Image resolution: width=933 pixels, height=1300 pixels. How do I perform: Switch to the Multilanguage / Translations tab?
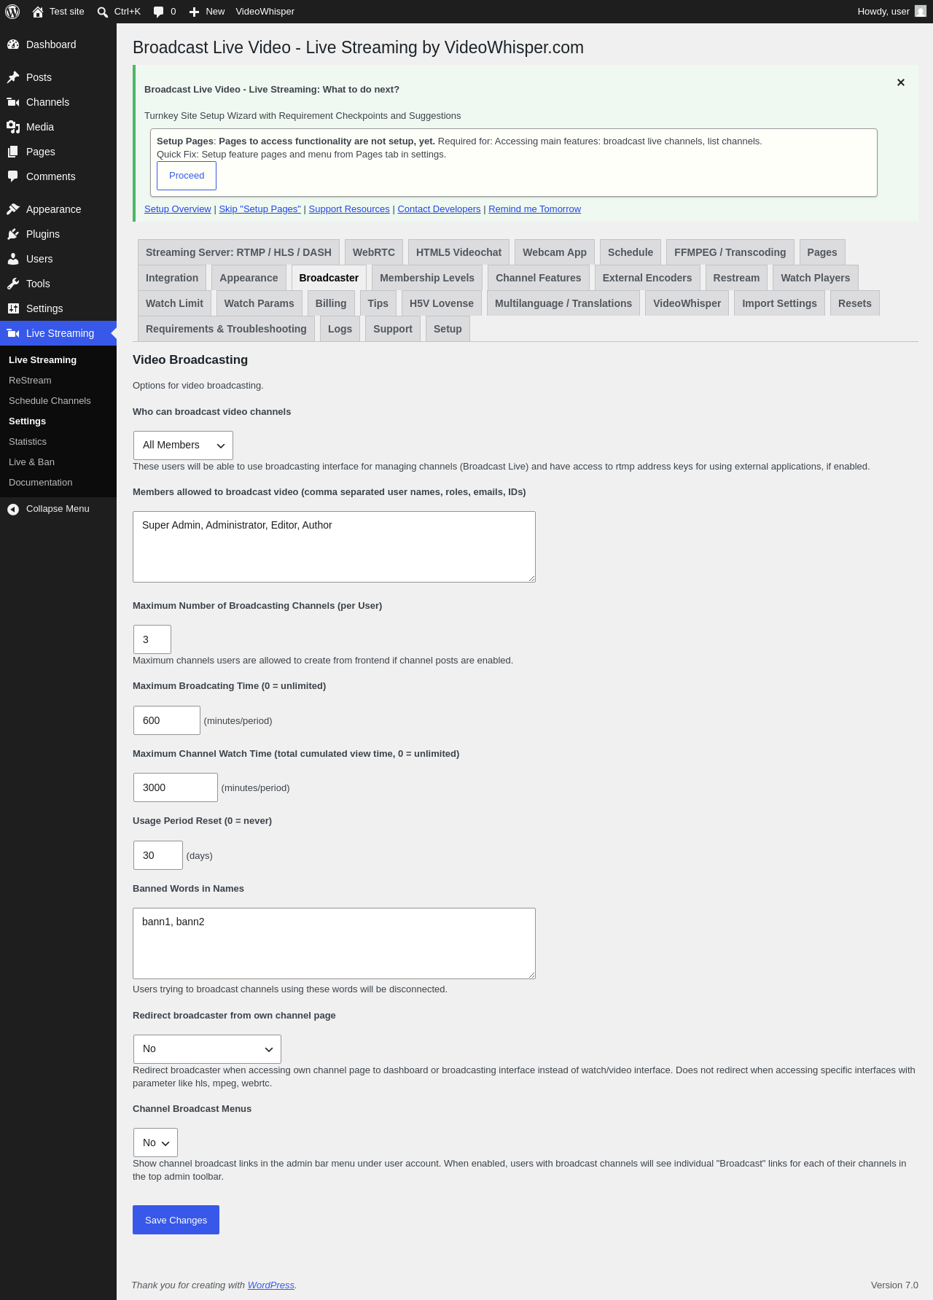tap(563, 303)
